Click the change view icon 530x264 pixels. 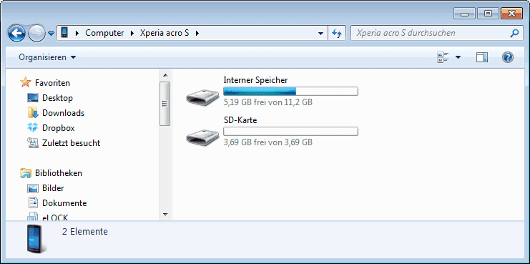pyautogui.click(x=443, y=57)
